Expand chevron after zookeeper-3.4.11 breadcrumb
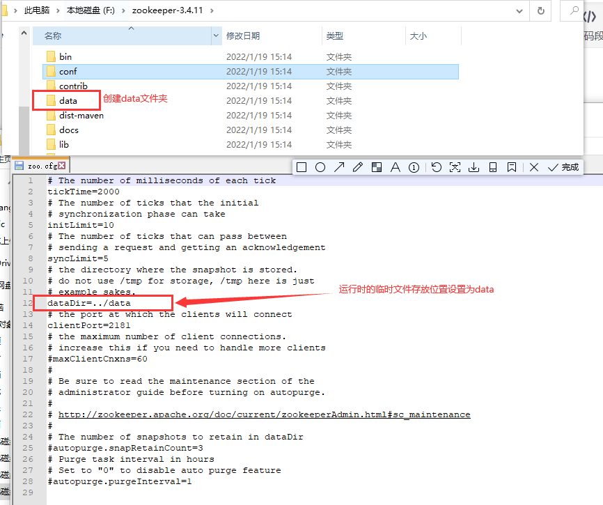Image resolution: width=603 pixels, height=505 pixels. coord(212,10)
